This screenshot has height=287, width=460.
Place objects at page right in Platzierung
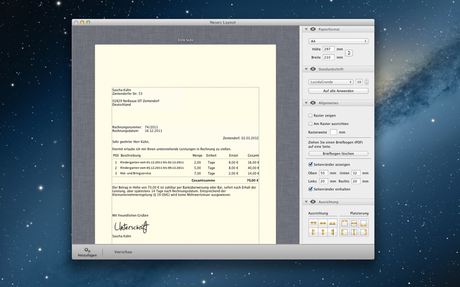[x=363, y=232]
